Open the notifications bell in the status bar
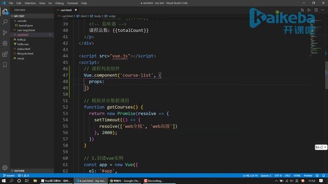Screen dimensions: 328x184 pyautogui.click(x=323, y=175)
